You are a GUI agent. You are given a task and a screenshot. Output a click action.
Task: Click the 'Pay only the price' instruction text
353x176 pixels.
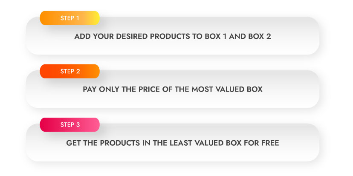point(173,89)
